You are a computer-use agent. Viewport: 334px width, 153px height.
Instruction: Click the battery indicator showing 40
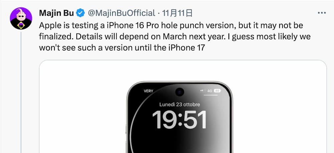pos(217,91)
